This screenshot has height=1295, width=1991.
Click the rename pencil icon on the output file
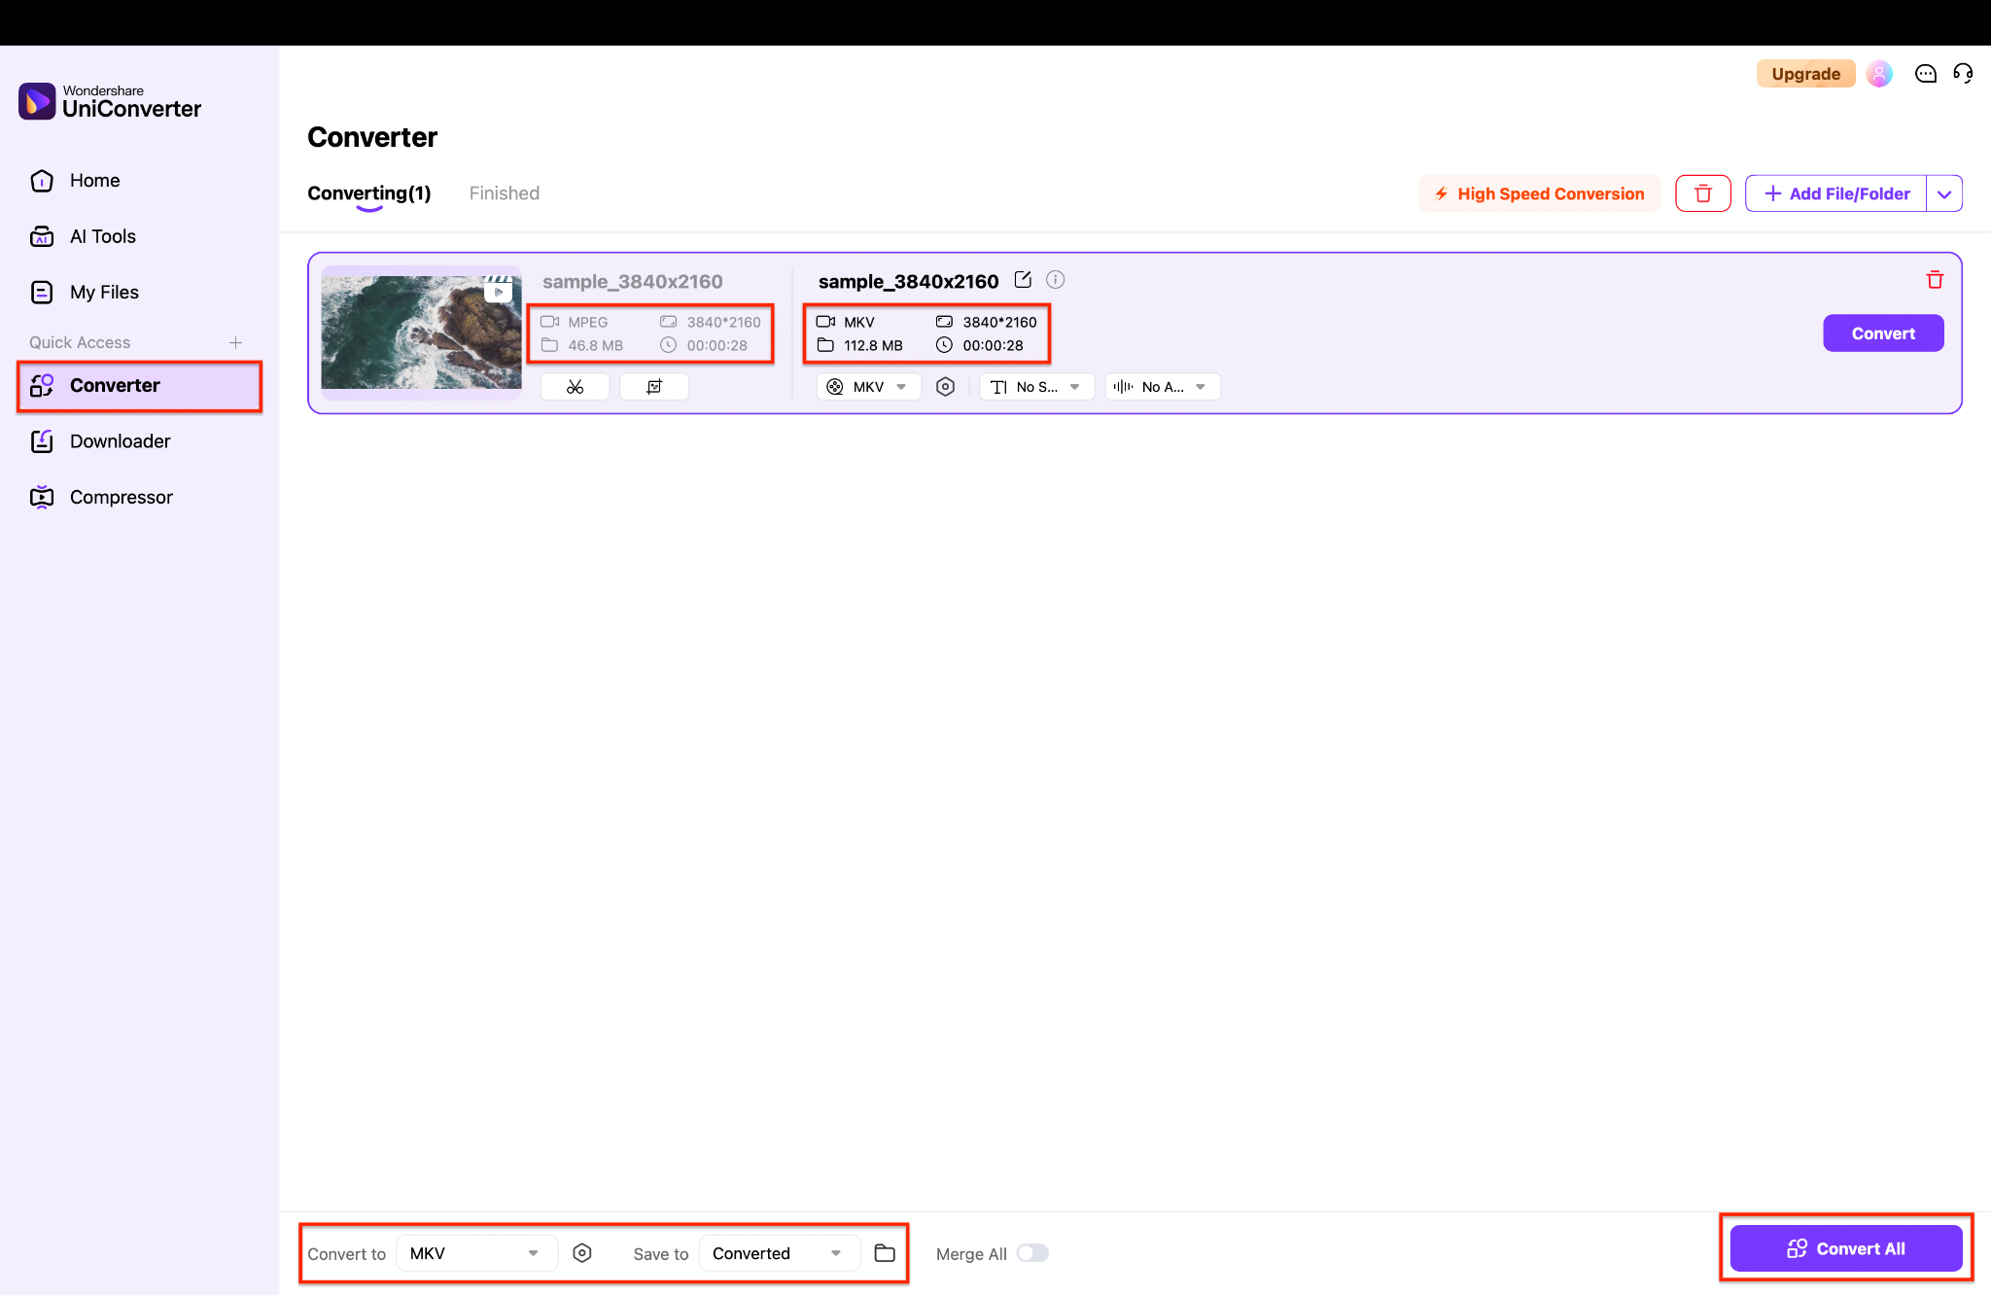point(1023,280)
